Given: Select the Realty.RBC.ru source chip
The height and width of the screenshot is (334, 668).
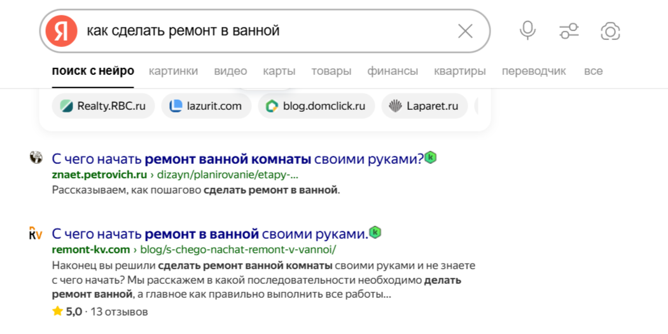Looking at the screenshot, I should click(x=103, y=106).
